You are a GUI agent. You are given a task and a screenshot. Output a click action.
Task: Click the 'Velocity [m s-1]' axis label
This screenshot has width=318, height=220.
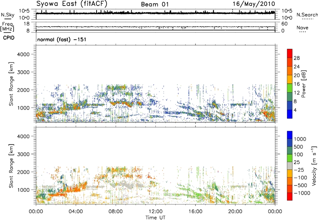click(314, 166)
